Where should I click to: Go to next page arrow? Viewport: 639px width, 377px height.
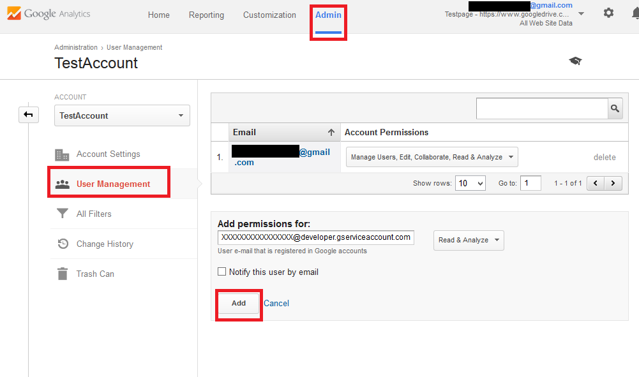[x=613, y=183]
